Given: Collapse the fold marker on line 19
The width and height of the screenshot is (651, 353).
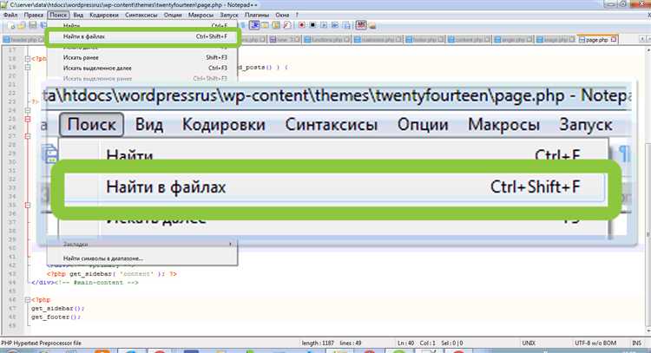Looking at the screenshot, I should tap(28, 67).
